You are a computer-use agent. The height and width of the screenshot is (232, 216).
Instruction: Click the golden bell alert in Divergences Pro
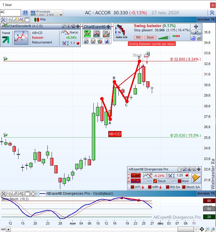tap(196, 178)
